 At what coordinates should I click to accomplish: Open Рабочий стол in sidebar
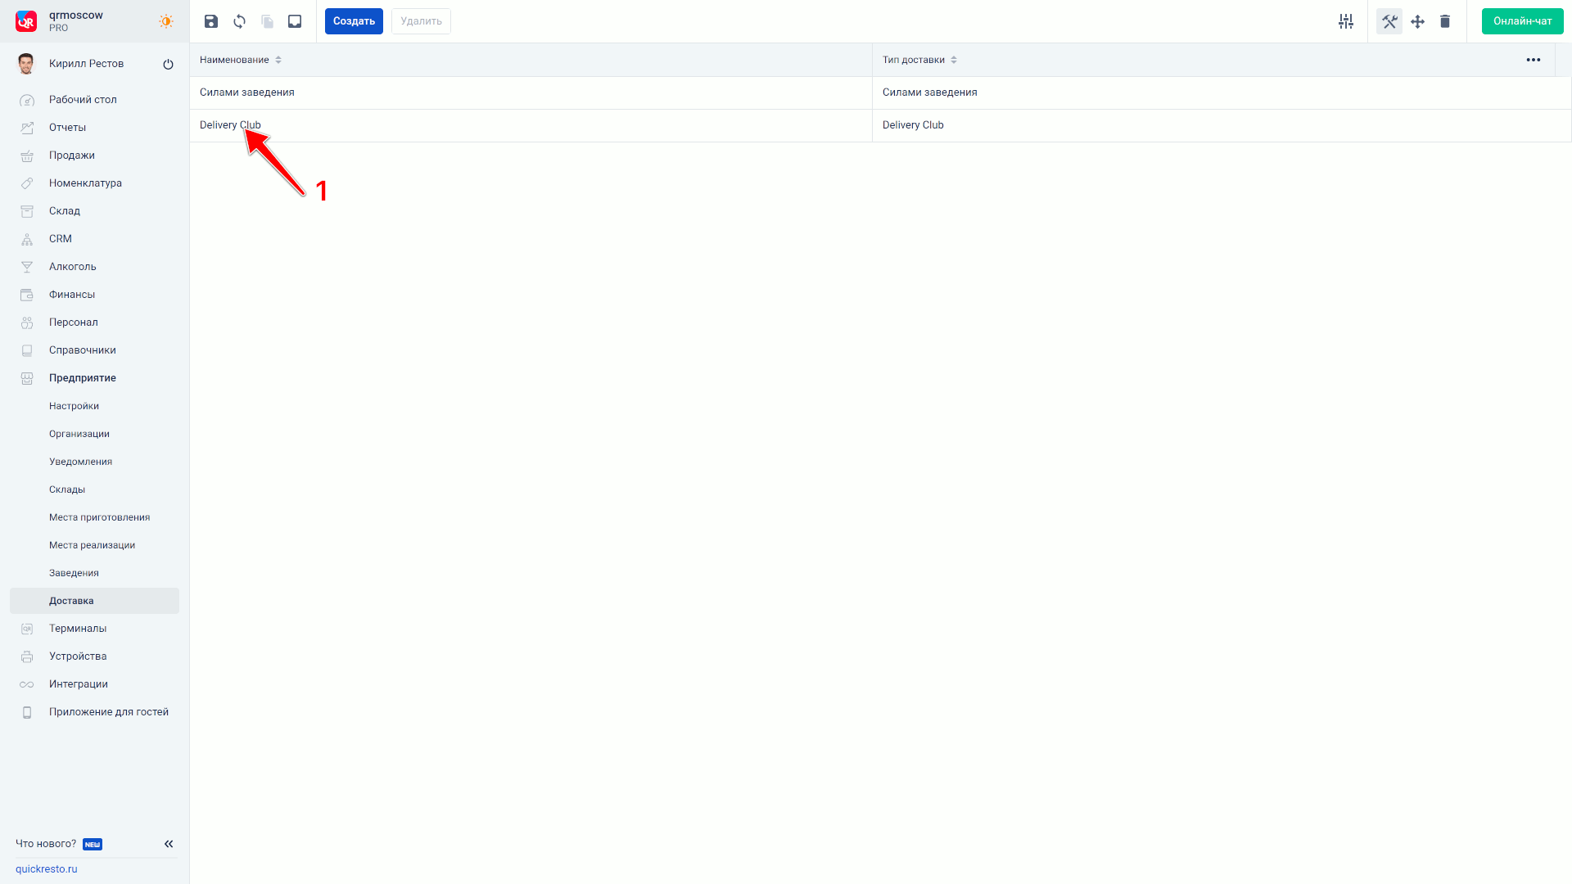tap(83, 100)
